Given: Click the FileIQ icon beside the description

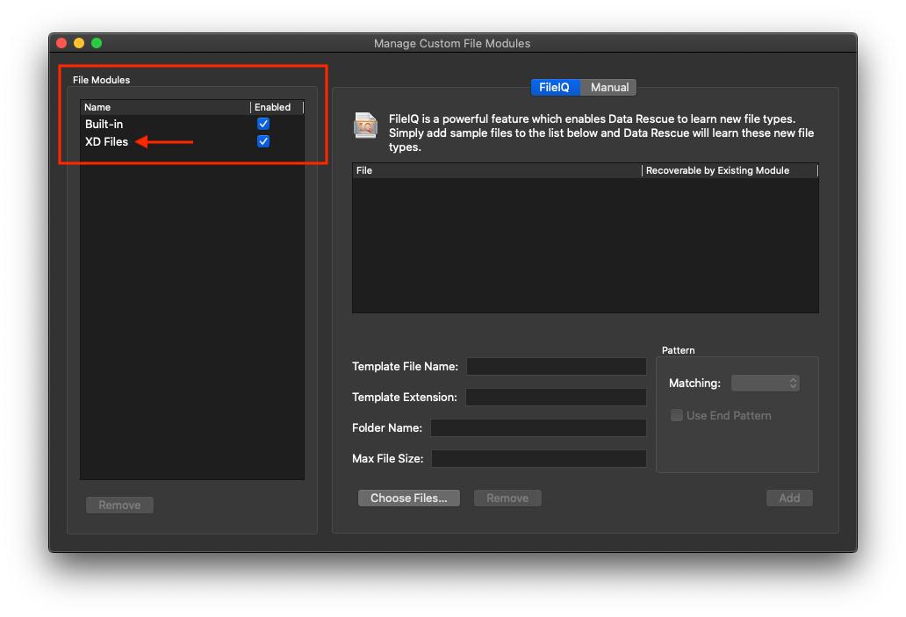Looking at the screenshot, I should pyautogui.click(x=365, y=126).
